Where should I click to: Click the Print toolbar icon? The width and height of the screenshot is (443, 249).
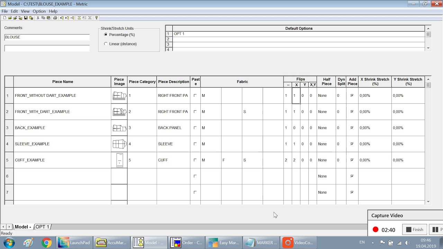tap(55, 18)
